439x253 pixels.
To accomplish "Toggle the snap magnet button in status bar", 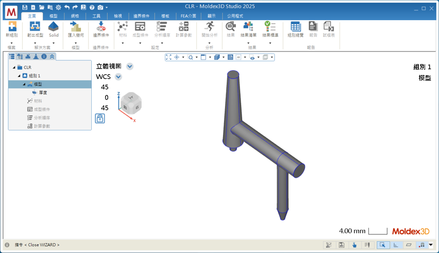I will (x=421, y=245).
